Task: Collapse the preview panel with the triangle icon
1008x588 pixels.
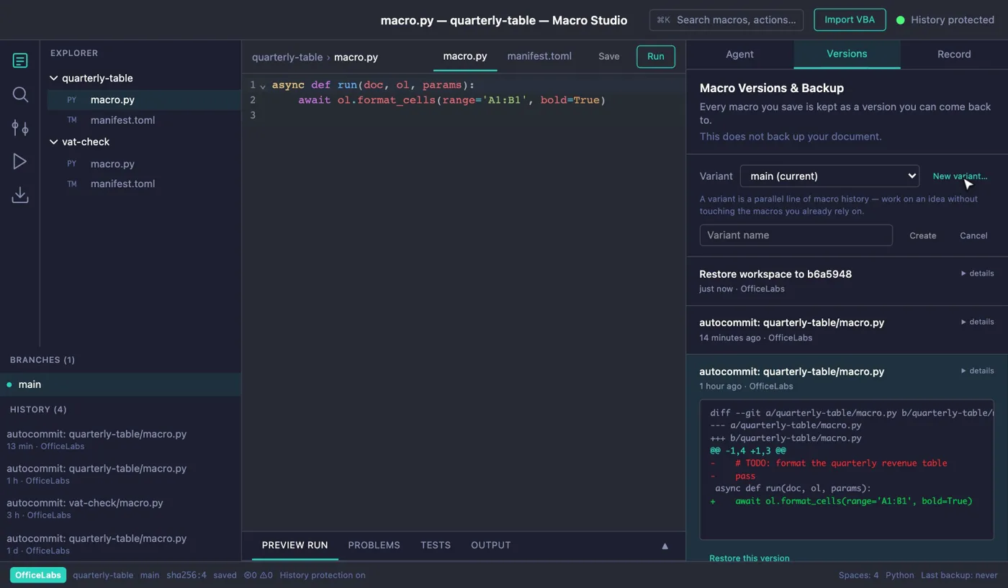Action: click(x=665, y=546)
